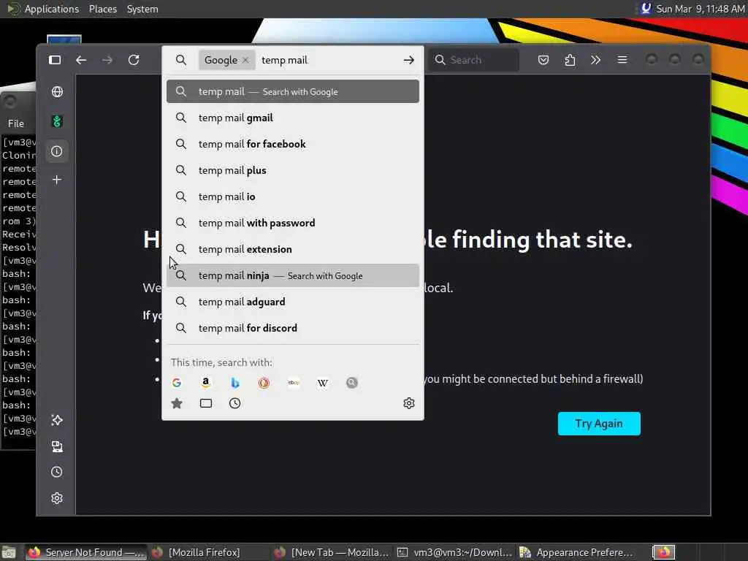This screenshot has height=561, width=748.
Task: Open synced tabs sidebar icon
Action: click(x=57, y=446)
